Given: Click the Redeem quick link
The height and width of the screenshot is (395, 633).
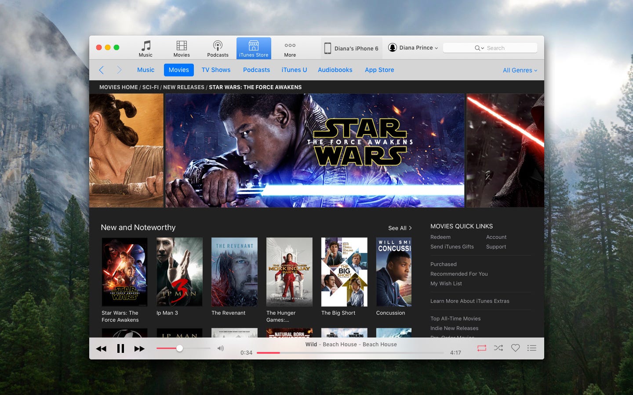Looking at the screenshot, I should pyautogui.click(x=440, y=237).
